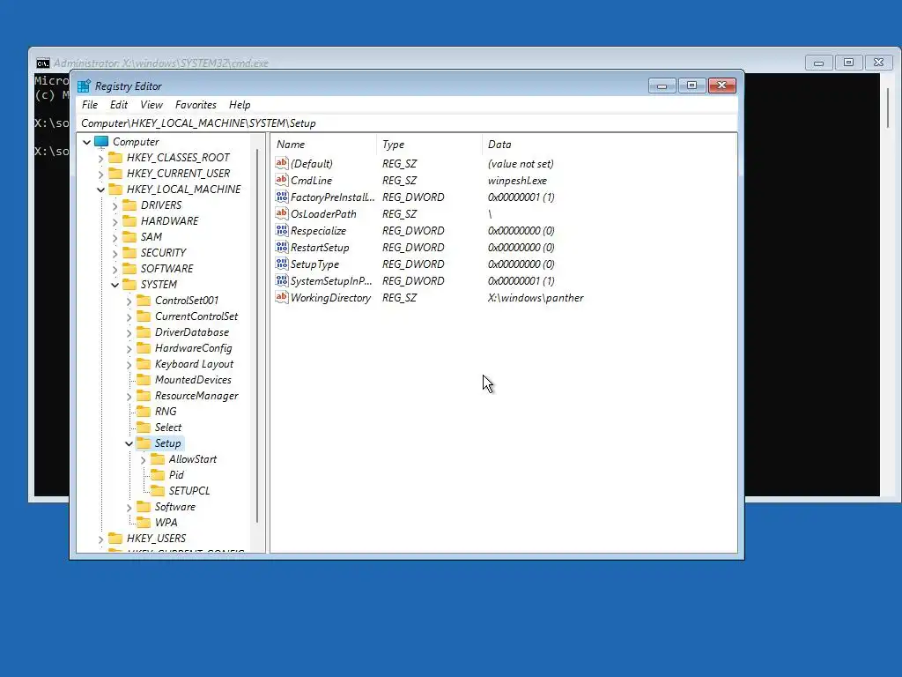Click the 'X:\windows\panther' data value

(x=536, y=298)
